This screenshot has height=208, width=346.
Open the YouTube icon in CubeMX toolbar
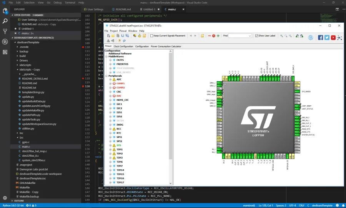[x=333, y=38]
